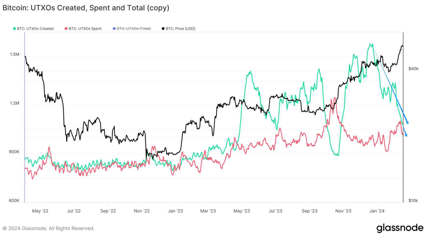This screenshot has width=428, height=236.
Task: Click the glassnode logo
Action: point(400,228)
